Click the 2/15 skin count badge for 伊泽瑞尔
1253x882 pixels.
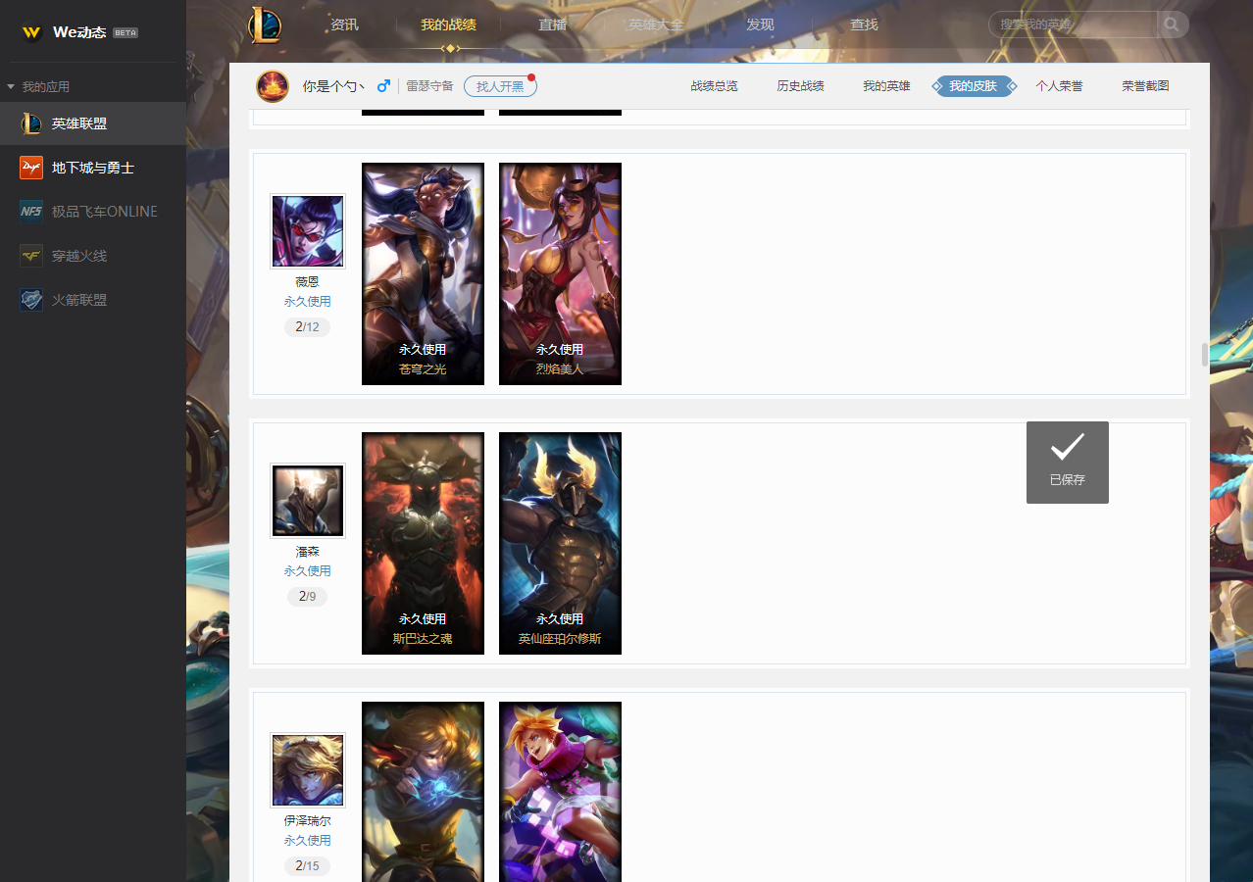tap(308, 866)
